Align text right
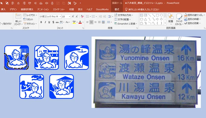 tap(95, 22)
